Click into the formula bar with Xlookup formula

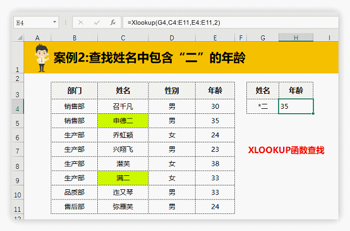[231, 22]
